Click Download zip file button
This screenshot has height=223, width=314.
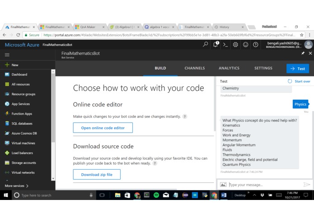pos(97,175)
